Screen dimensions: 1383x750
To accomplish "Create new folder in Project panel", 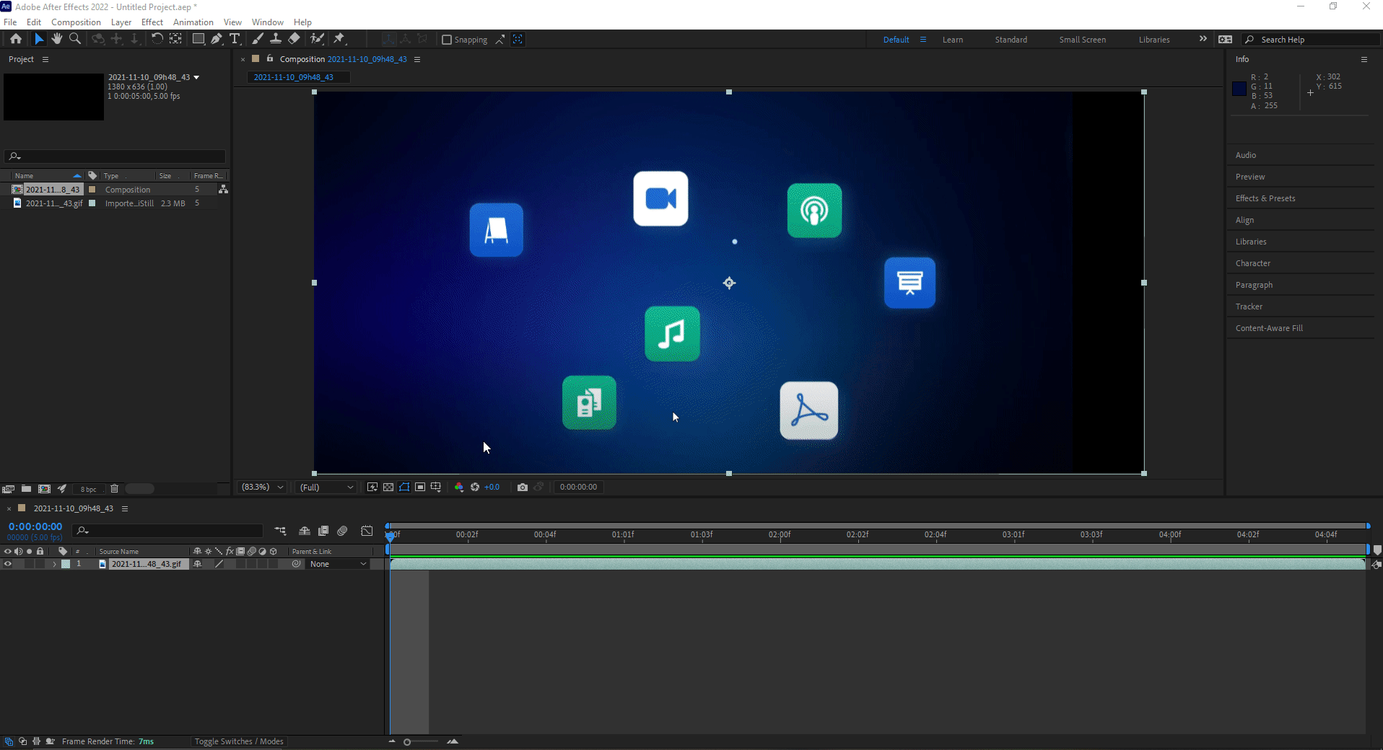I will (26, 489).
